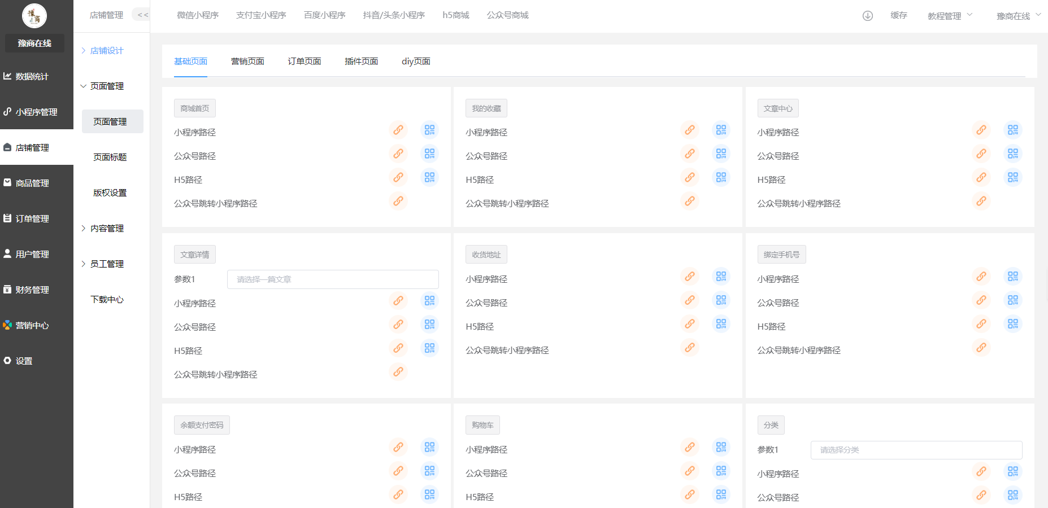Open 版权设置 submenu item

pos(110,192)
